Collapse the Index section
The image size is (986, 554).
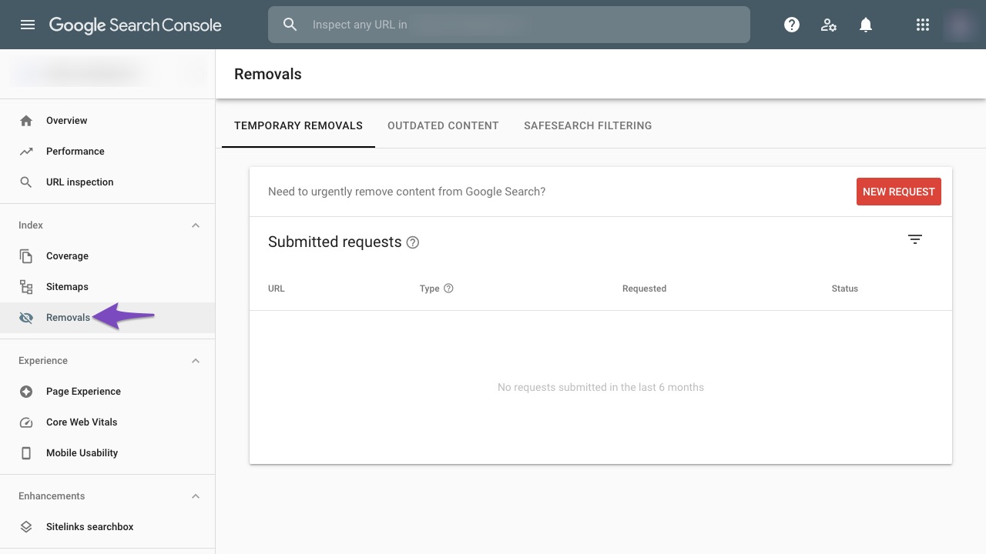pos(196,225)
